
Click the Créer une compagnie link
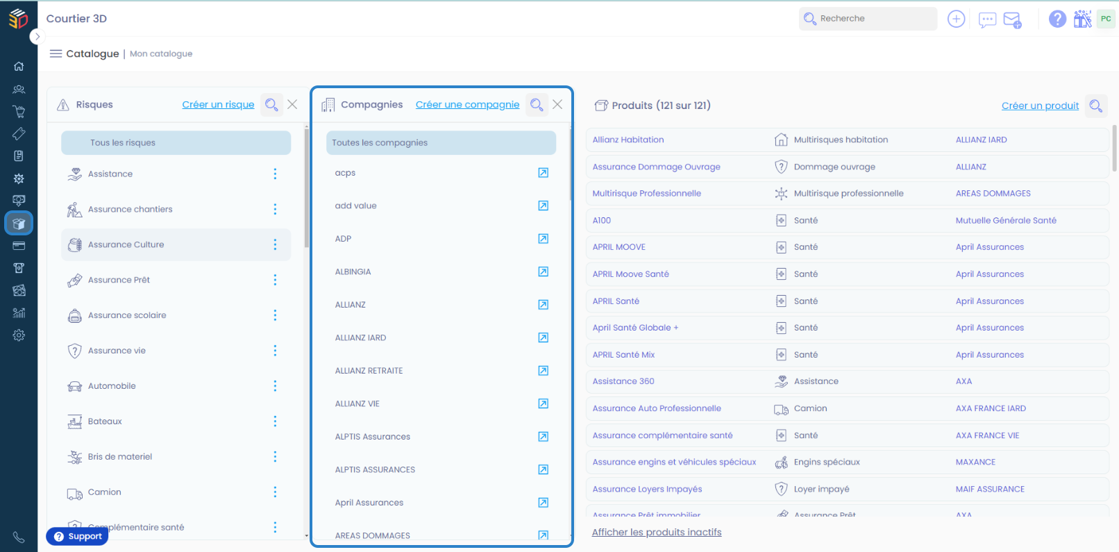click(x=467, y=105)
